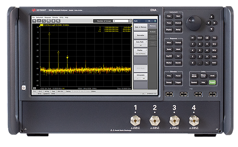Expand the Display Data and Memory dropdown
Image resolution: width=238 pixels, height=147 pixels.
pyautogui.click(x=140, y=52)
